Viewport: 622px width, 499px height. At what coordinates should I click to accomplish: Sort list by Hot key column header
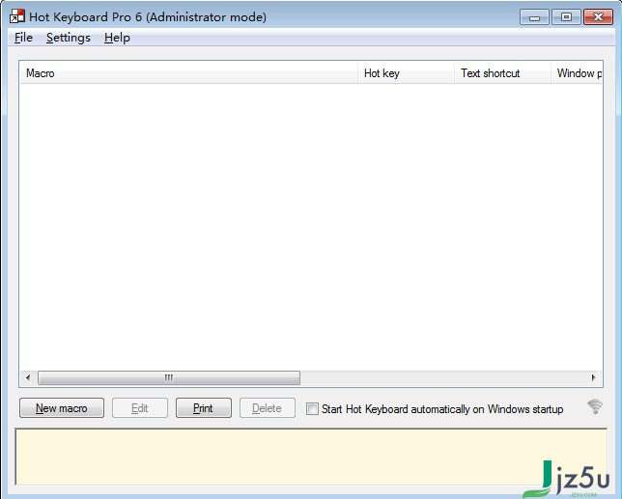coord(406,73)
